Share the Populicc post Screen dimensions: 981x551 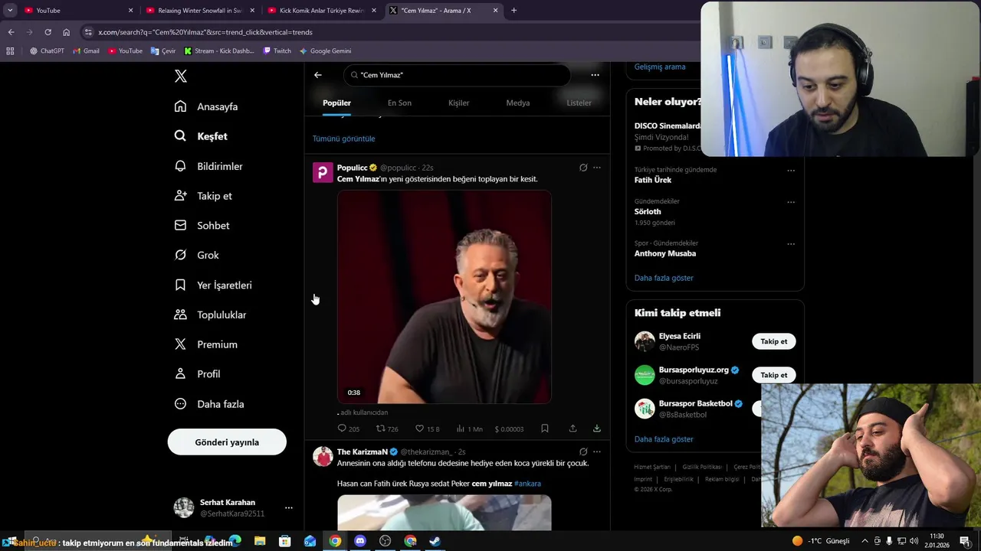(x=573, y=429)
